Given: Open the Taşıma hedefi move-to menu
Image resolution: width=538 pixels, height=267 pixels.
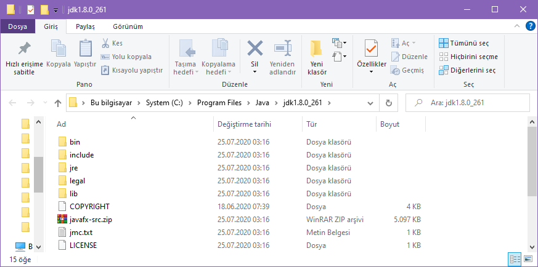Looking at the screenshot, I should coord(185,58).
